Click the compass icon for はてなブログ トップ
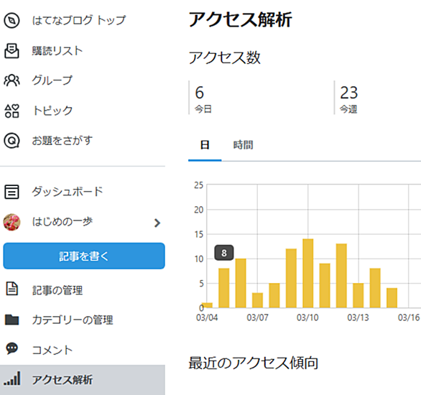 pos(11,20)
